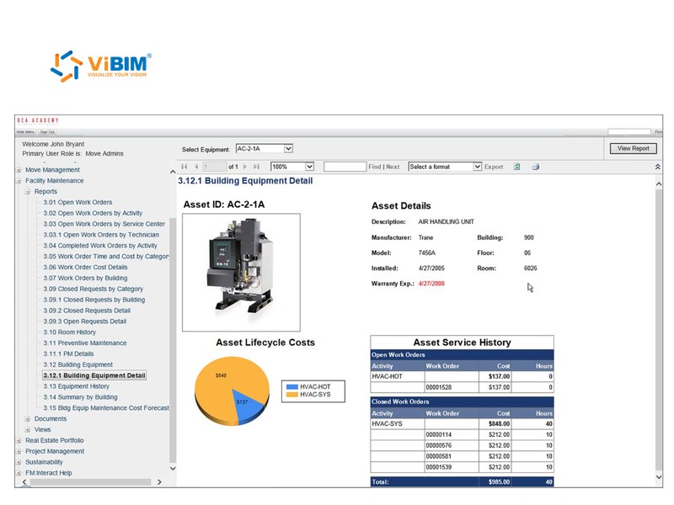Click the HVAC-HOT legend swatch

click(x=292, y=387)
